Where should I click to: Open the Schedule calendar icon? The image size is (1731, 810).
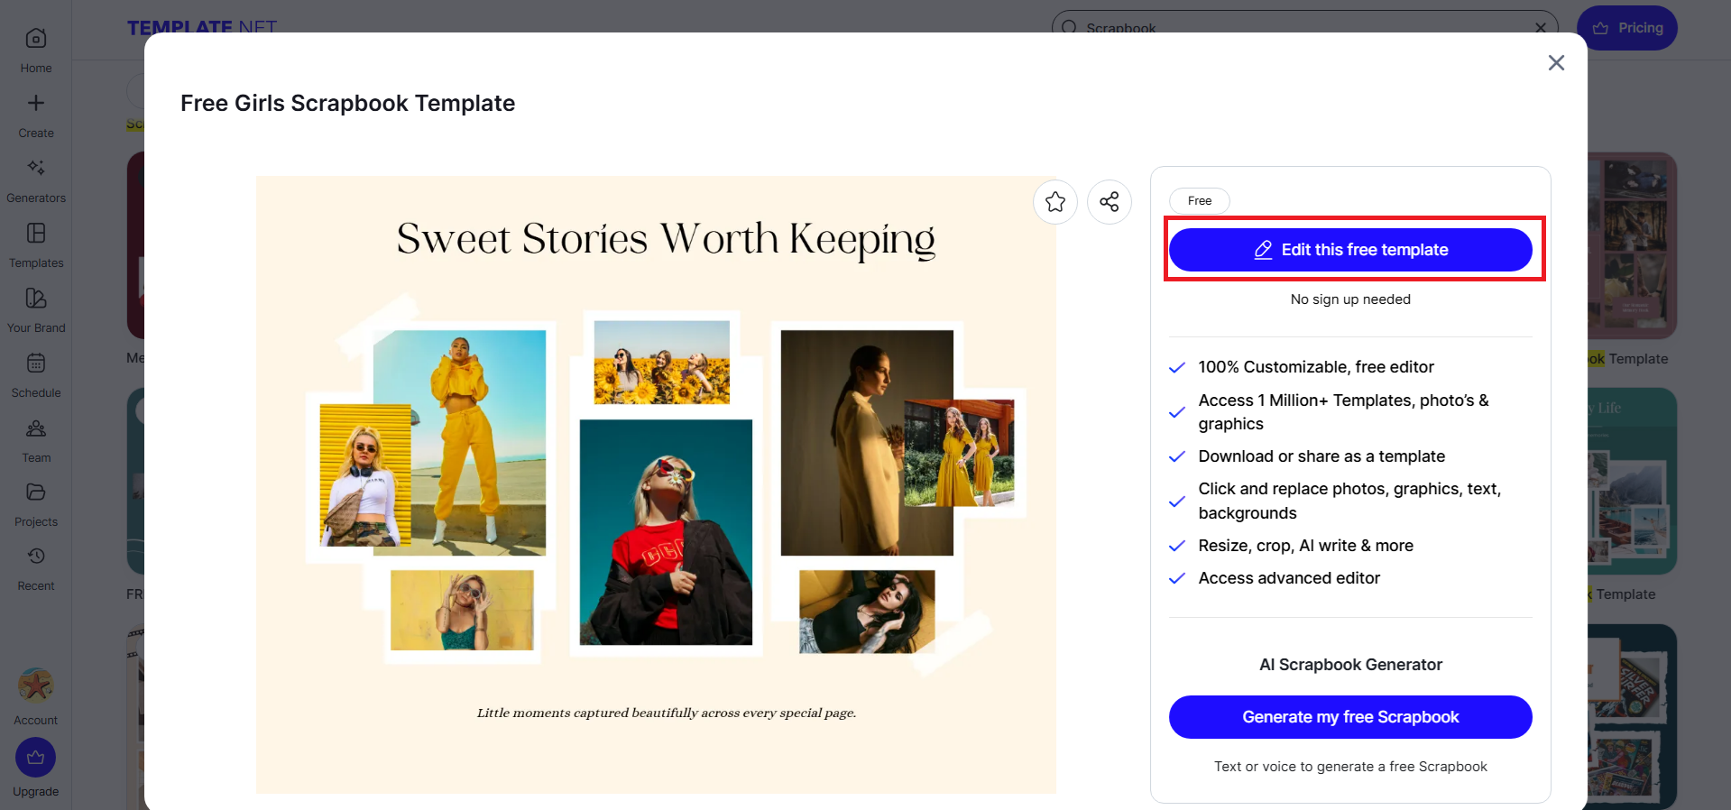click(36, 364)
